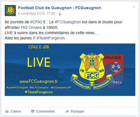The image size is (140, 117).
Task: Click the public globe privacy icon
Action: [x=60, y=14]
